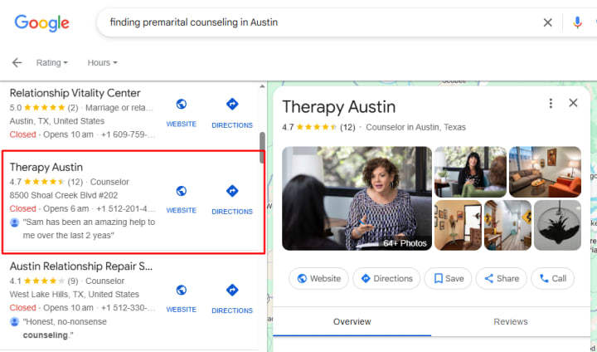The height and width of the screenshot is (352, 597).
Task: Get directions icon in Therapy Austin listing
Action: click(232, 191)
